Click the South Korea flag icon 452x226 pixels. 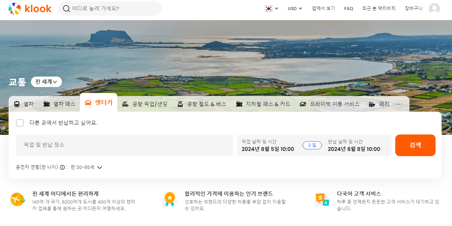268,9
